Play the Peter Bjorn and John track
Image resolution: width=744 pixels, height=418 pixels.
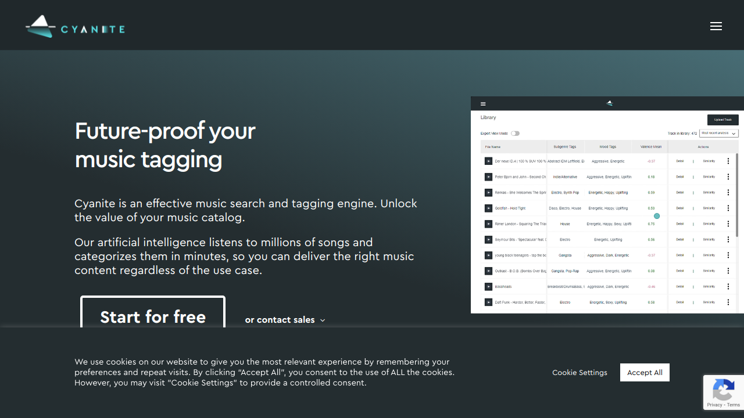(488, 176)
